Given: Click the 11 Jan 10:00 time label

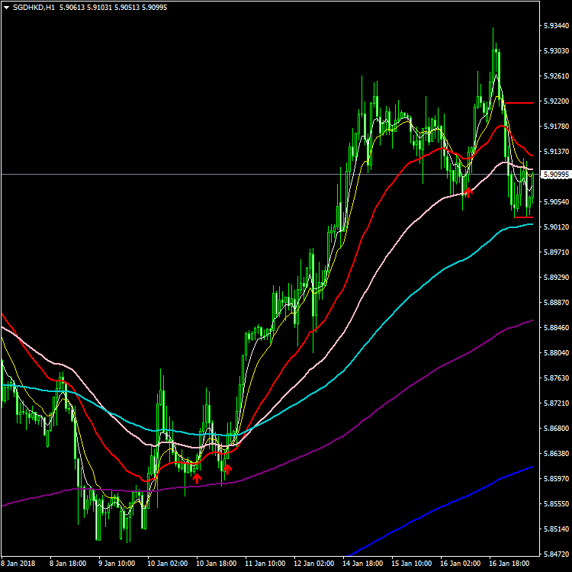Looking at the screenshot, I should tap(265, 564).
